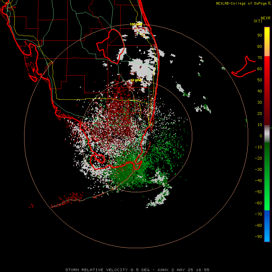Select the -50 value on the velocity scale
The width and height of the screenshot is (272, 272).
coord(258,192)
